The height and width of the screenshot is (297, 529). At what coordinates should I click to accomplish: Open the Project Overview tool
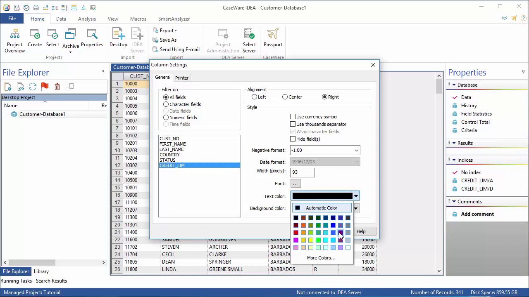pos(15,41)
